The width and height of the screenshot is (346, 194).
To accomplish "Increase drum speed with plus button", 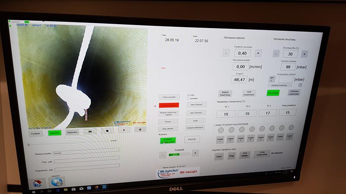I will click(x=258, y=53).
